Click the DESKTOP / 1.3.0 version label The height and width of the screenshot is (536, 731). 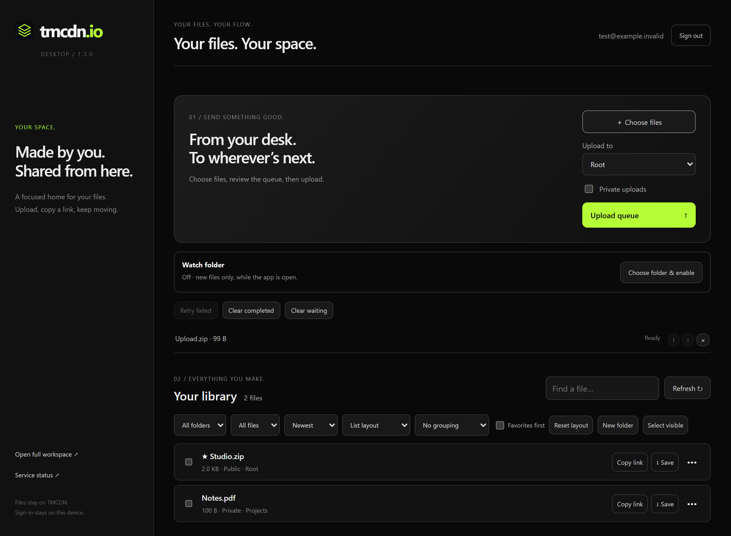tap(67, 54)
